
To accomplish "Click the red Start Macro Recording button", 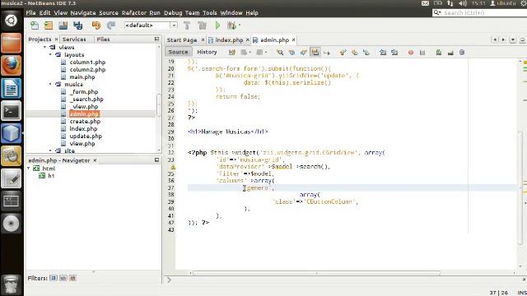I will coord(411,53).
